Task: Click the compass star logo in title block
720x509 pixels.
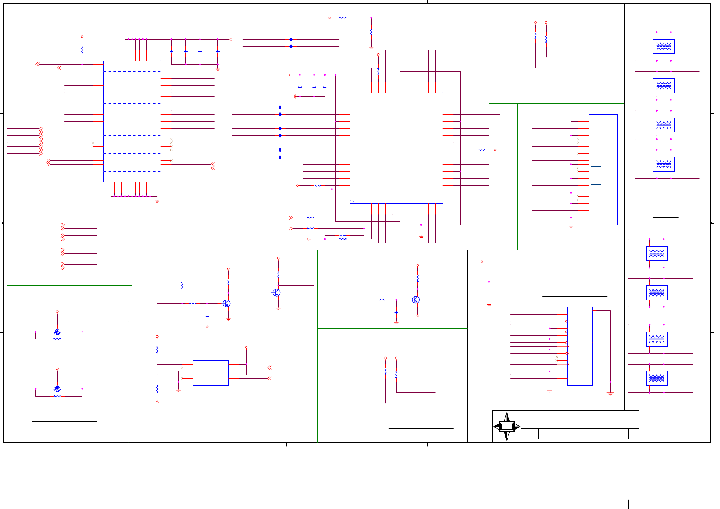Action: (x=507, y=427)
